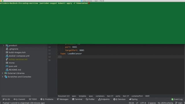Select eshop-services.iml file

click(x=18, y=59)
